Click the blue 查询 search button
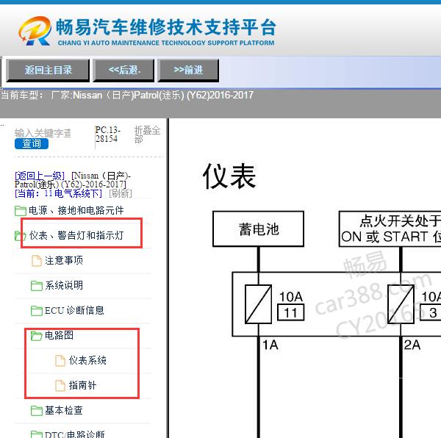Image resolution: width=441 pixels, height=438 pixels. click(x=32, y=143)
